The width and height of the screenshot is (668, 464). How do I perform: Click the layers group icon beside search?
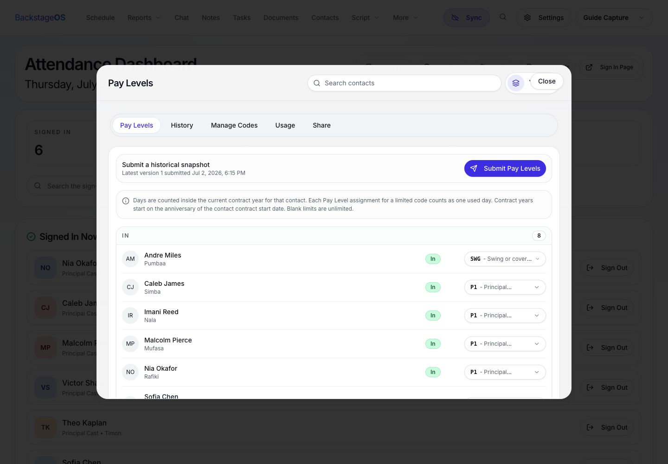516,83
